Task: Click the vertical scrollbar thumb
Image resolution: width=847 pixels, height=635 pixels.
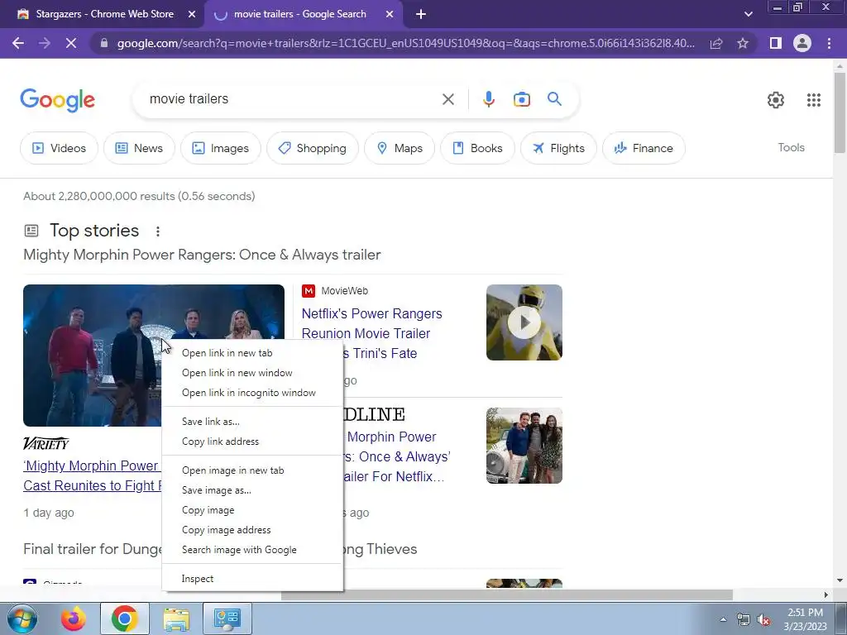Action: tap(840, 112)
